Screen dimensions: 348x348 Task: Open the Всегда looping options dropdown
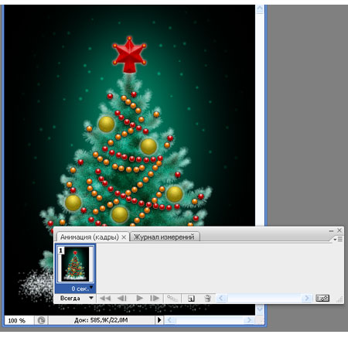(76, 299)
